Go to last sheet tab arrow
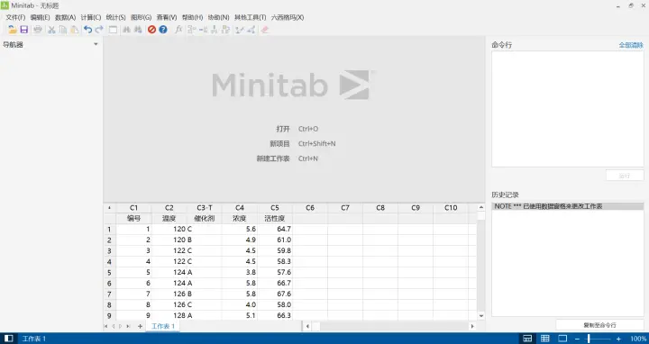Image resolution: width=649 pixels, height=344 pixels. coord(128,326)
